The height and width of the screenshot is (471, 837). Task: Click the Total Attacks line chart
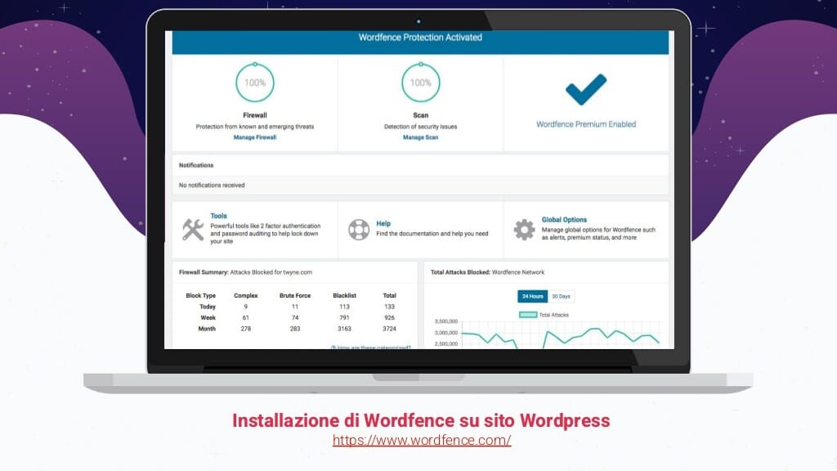click(561, 334)
